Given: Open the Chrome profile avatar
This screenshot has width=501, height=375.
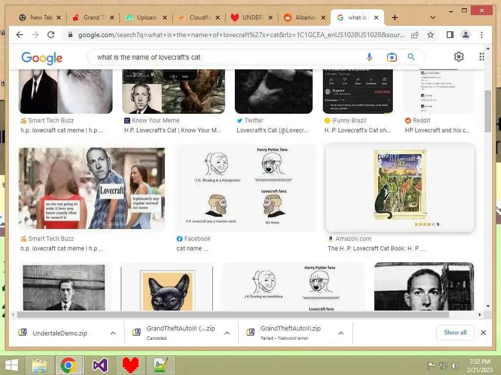Looking at the screenshot, I should pyautogui.click(x=466, y=35).
